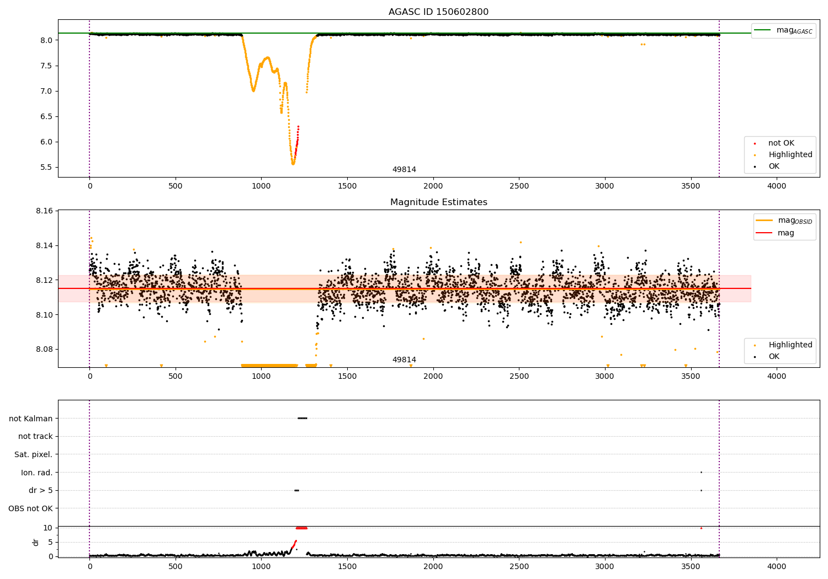Click the "dr" y-axis label
828x579 pixels.
click(36, 542)
